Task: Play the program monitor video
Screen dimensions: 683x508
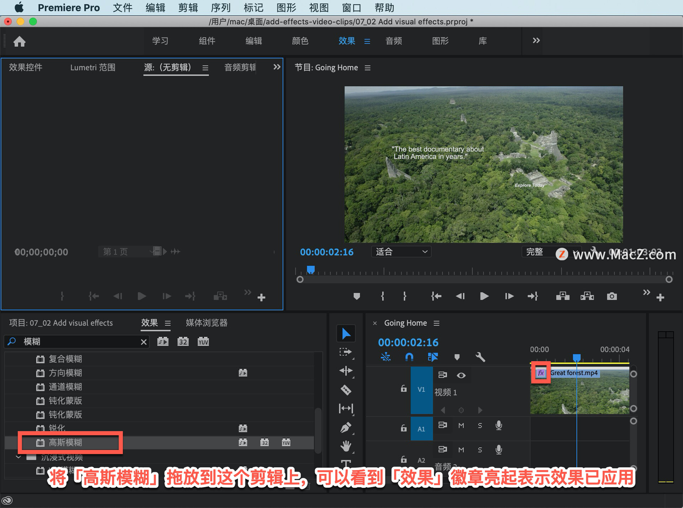Action: [484, 296]
